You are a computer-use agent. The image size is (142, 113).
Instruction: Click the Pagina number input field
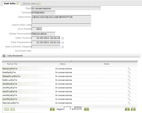(x=68, y=108)
